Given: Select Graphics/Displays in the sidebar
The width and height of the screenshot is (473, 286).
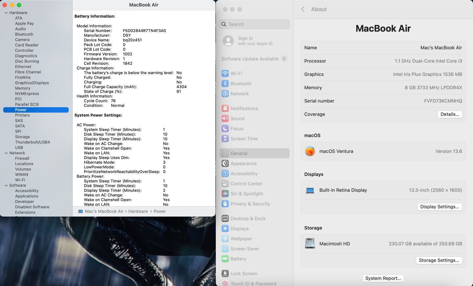Looking at the screenshot, I should [32, 83].
